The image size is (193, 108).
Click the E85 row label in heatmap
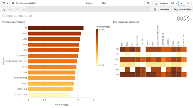click(x=117, y=54)
